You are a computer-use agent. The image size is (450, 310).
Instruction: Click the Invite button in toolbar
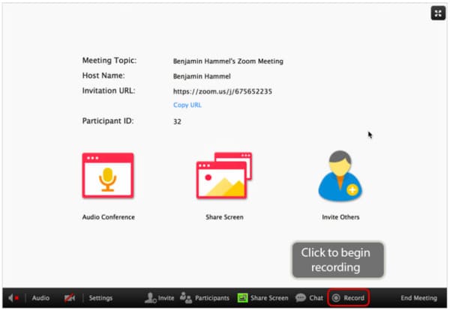[x=159, y=298]
